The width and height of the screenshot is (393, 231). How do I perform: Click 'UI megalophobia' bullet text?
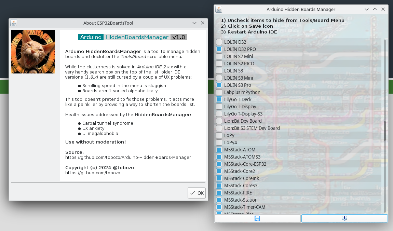(100, 133)
